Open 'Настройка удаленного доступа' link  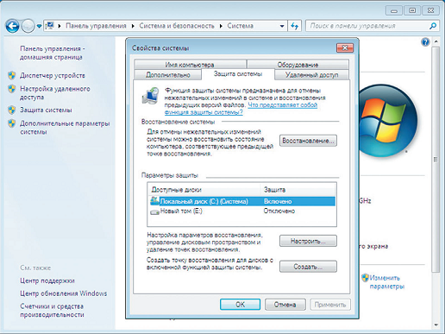pos(55,93)
